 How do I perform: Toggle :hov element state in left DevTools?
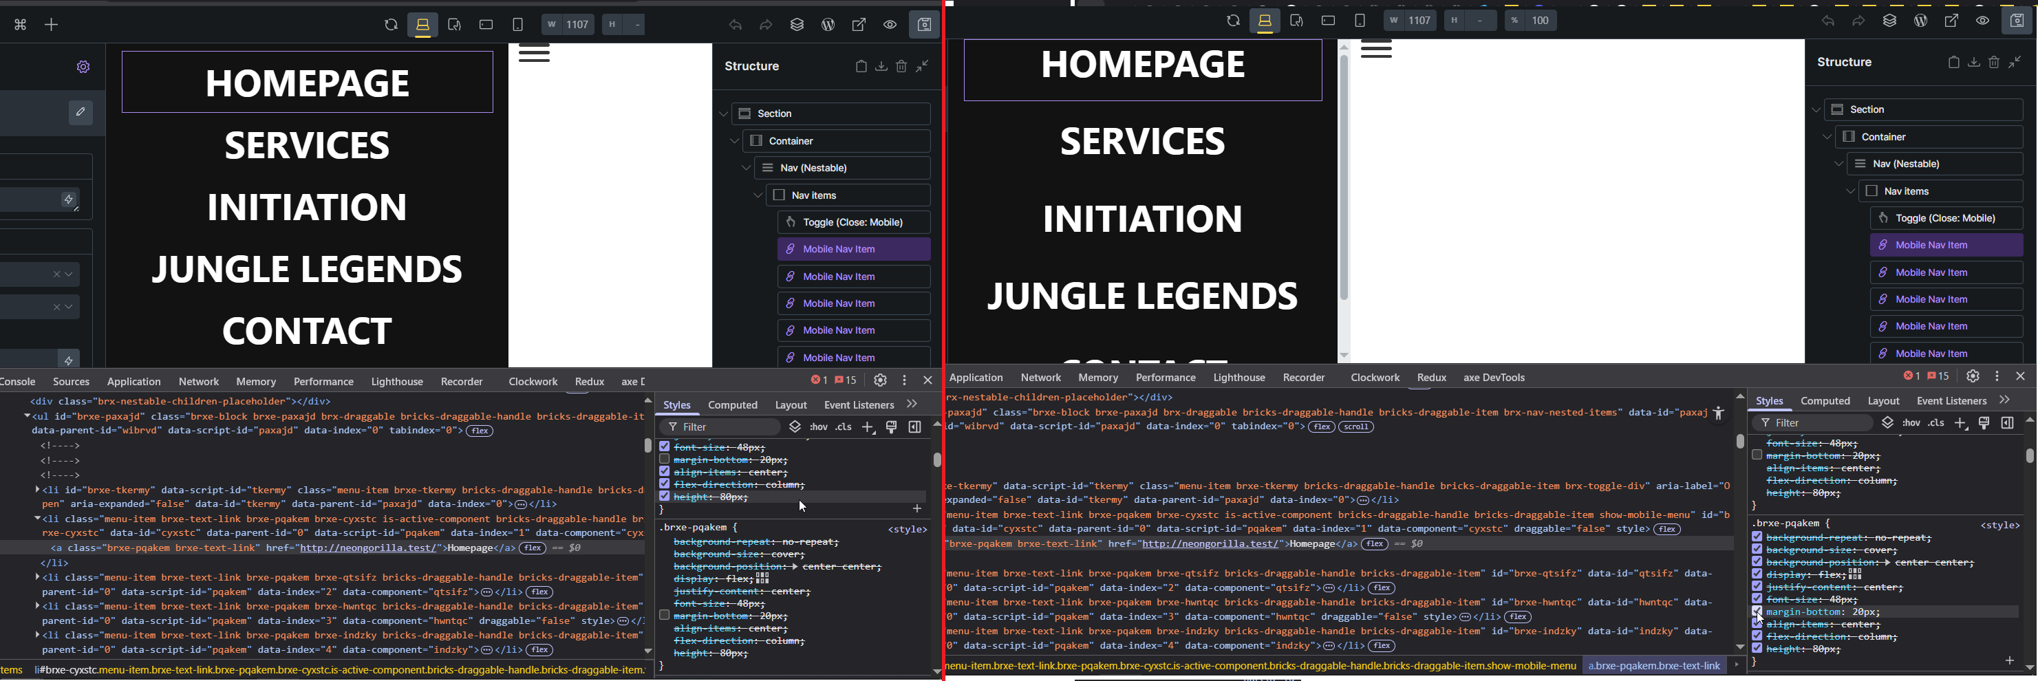click(819, 427)
